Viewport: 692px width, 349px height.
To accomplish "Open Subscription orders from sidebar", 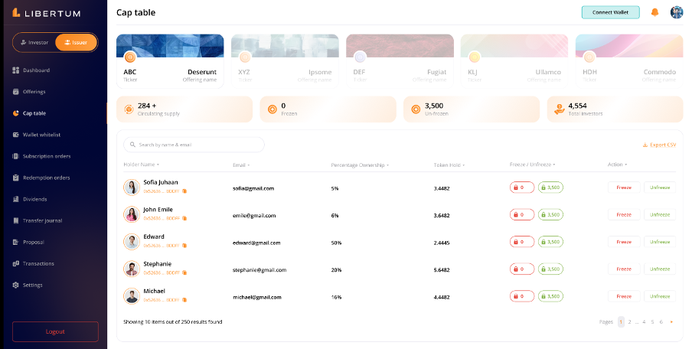I will pos(46,156).
